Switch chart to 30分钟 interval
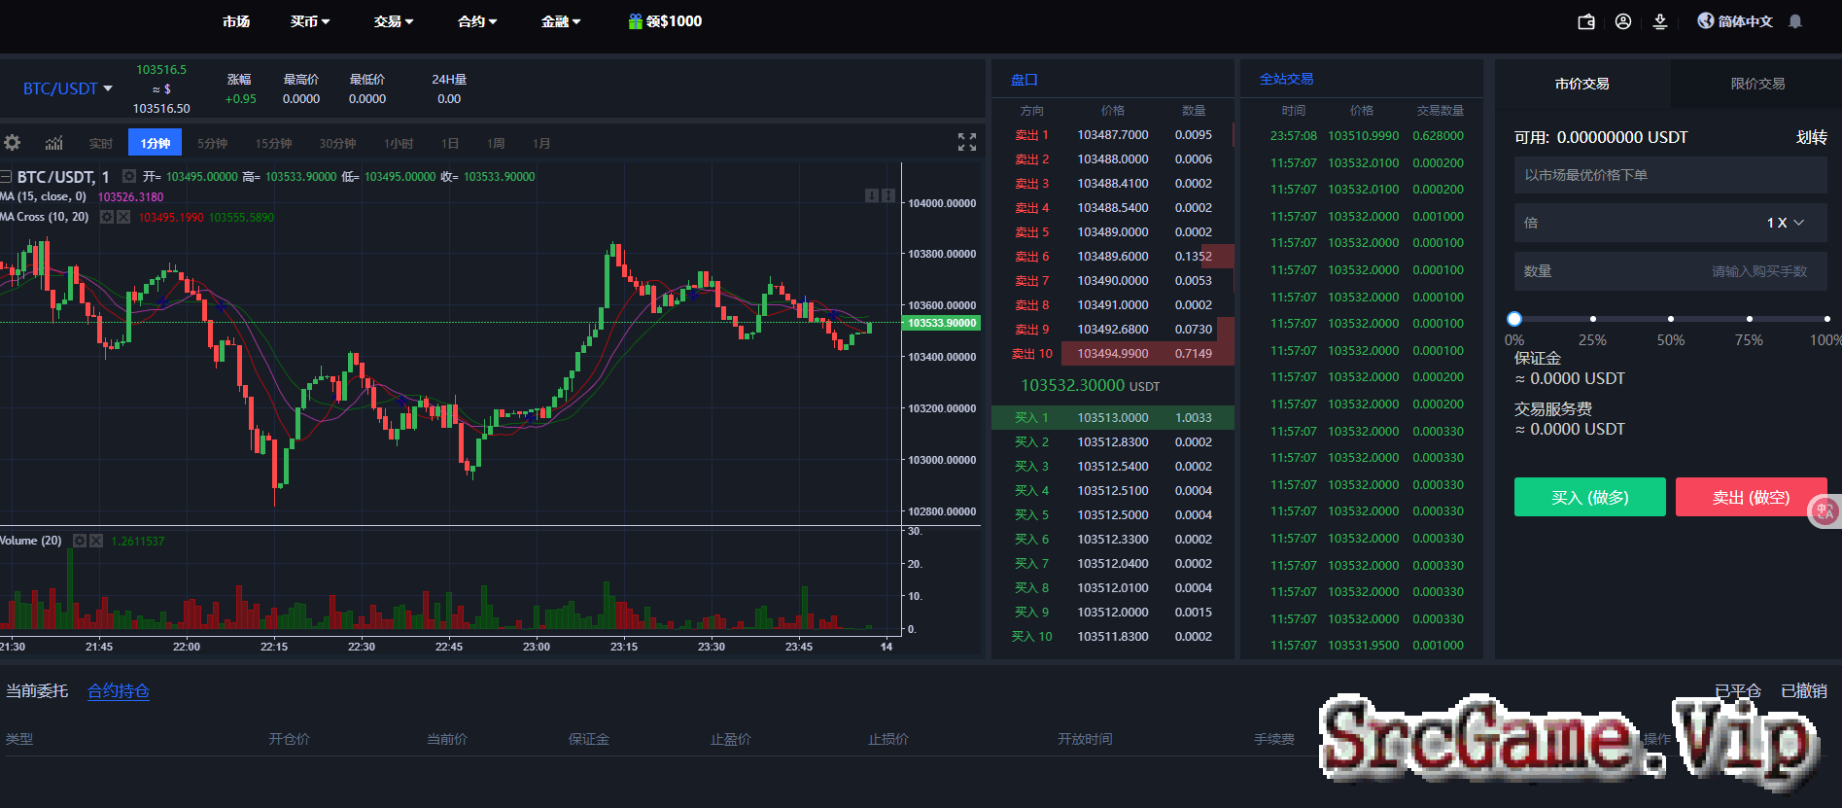This screenshot has height=808, width=1842. [x=337, y=143]
